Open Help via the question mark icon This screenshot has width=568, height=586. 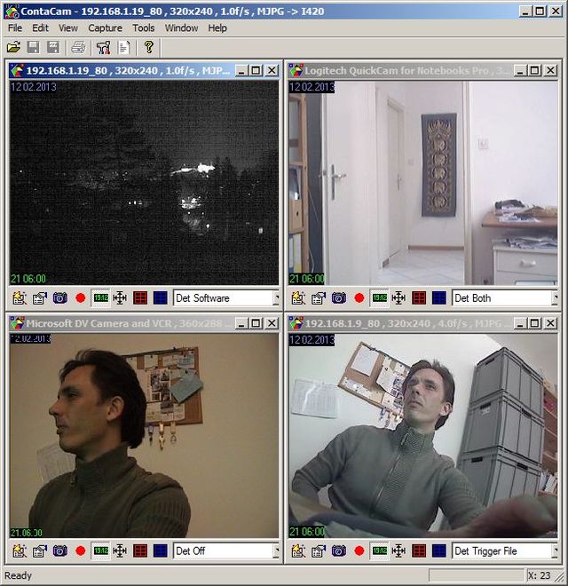point(148,47)
